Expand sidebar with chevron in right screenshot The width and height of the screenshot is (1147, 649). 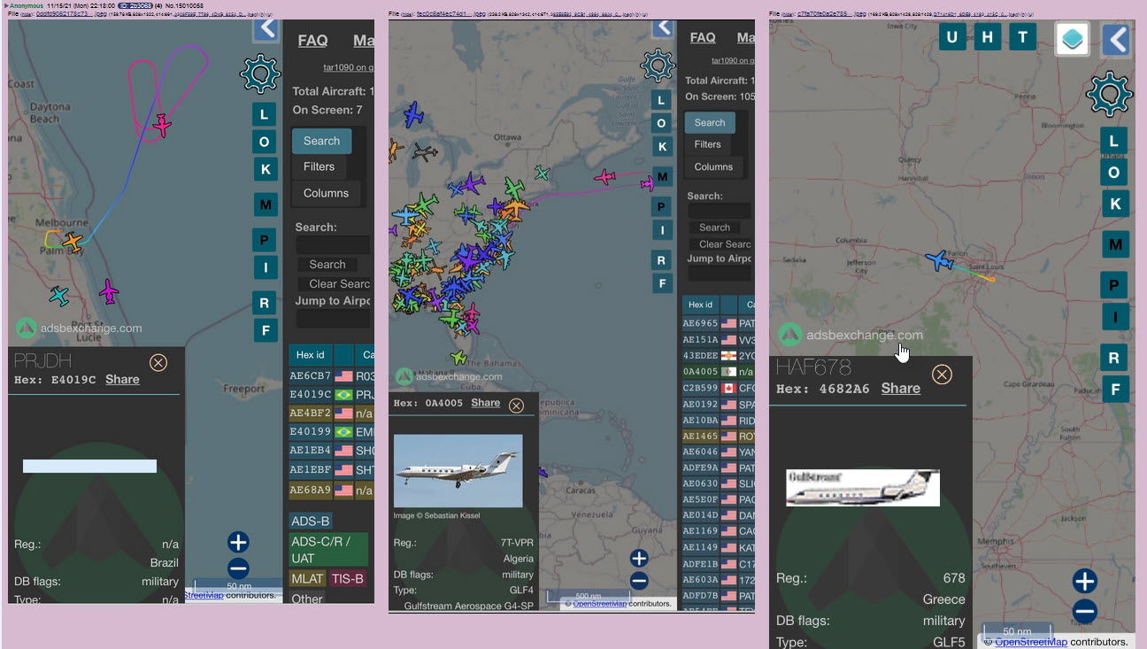coord(1117,40)
